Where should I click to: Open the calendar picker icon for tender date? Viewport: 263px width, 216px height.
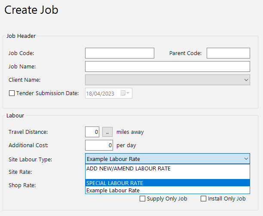[x=125, y=93]
